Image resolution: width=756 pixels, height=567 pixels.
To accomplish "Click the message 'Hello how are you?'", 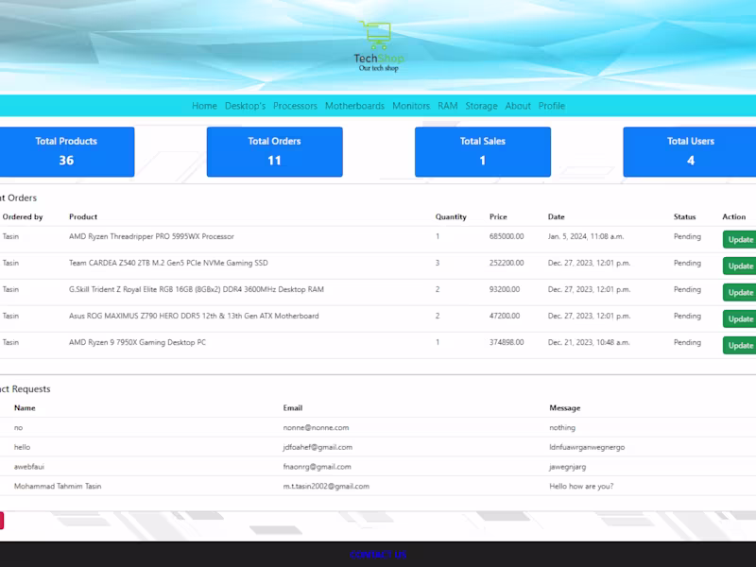I will tap(581, 486).
